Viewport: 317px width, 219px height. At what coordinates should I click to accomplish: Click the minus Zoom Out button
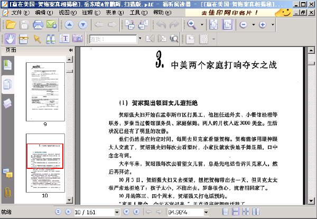pos(244,25)
